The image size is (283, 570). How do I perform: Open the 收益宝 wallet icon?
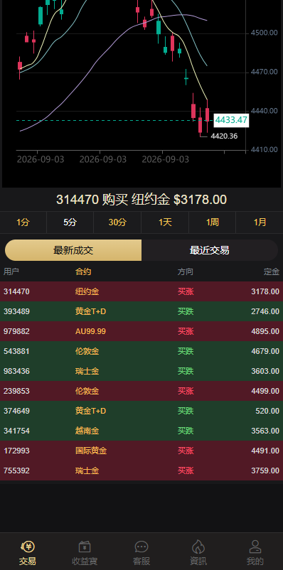click(x=85, y=547)
